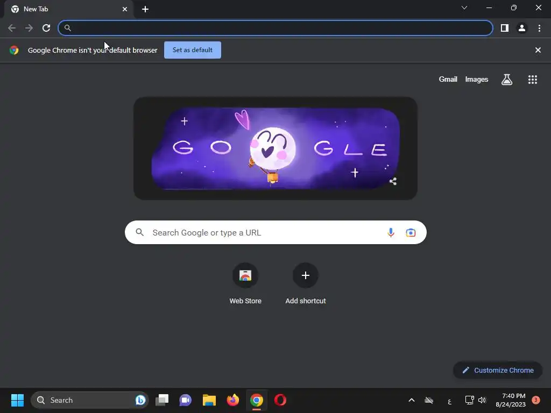This screenshot has height=413, width=551.
Task: Open the three-dot Chrome menu
Action: 539,28
